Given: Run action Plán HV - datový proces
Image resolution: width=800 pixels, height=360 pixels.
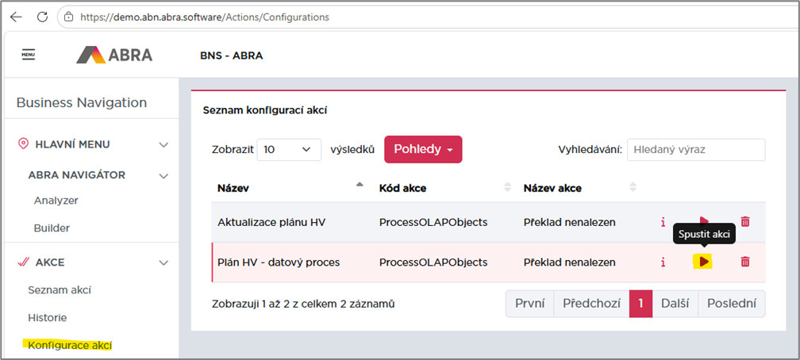Looking at the screenshot, I should click(703, 262).
